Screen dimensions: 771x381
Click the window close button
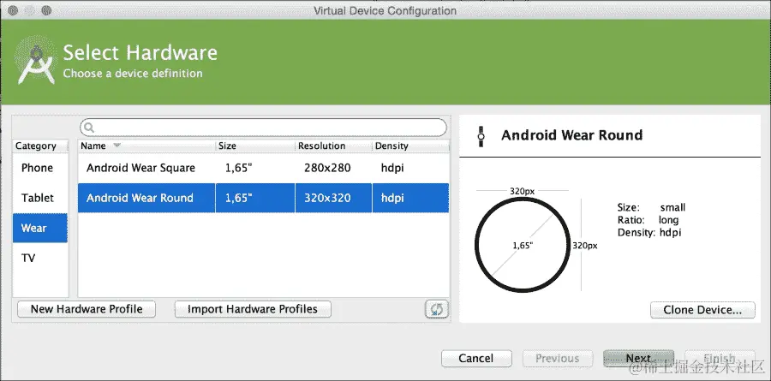(13, 10)
